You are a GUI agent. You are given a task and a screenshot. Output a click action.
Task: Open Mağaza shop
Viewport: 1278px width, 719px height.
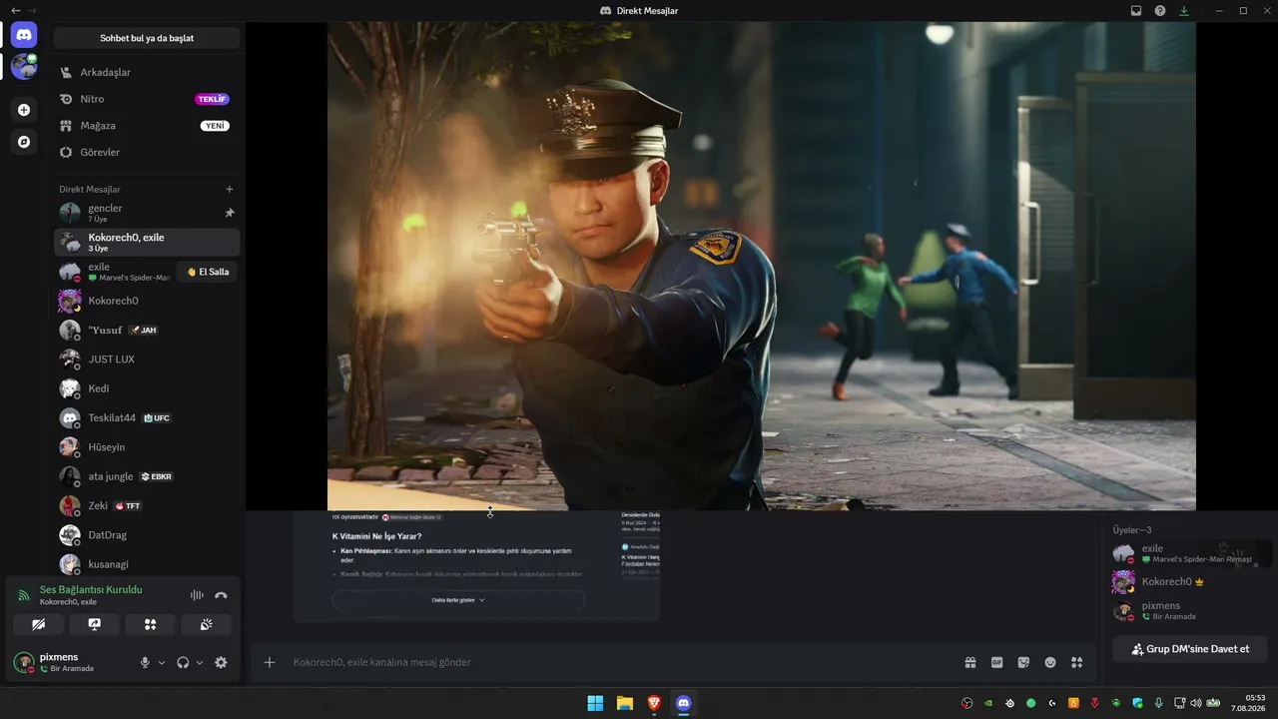147,126
